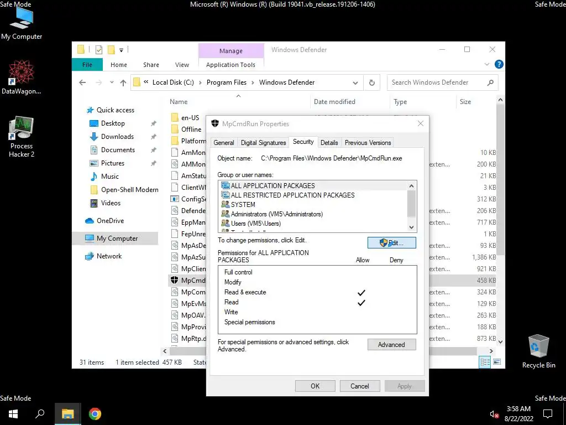Click the Advanced button

click(x=392, y=345)
